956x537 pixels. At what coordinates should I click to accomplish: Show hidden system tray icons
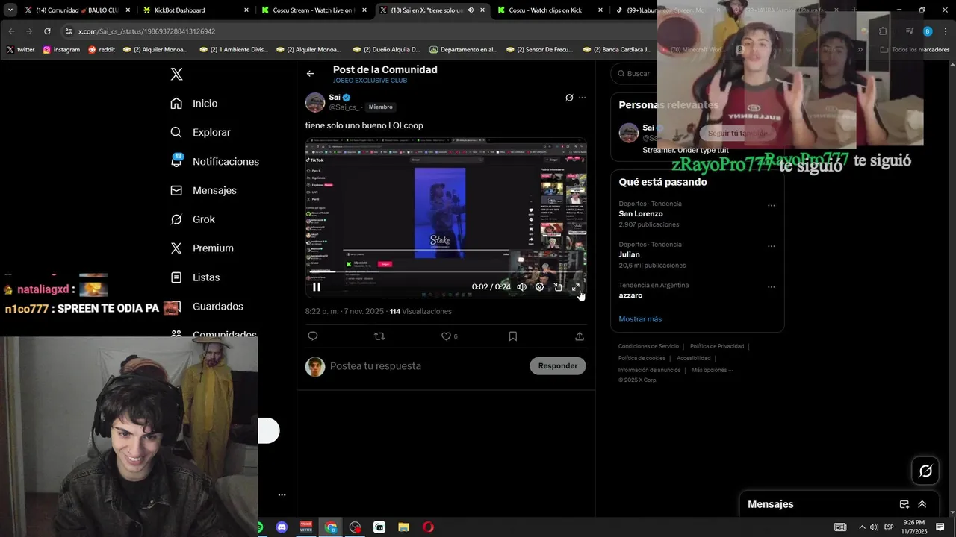pos(861,527)
